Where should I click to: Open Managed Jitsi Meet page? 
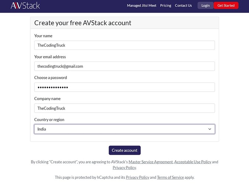pyautogui.click(x=142, y=6)
